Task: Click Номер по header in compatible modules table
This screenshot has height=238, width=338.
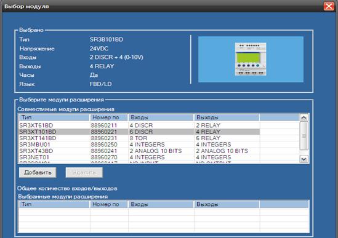Action: click(108, 117)
